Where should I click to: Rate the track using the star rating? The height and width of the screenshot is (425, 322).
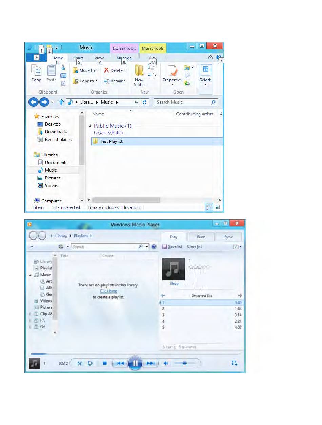(x=199, y=267)
